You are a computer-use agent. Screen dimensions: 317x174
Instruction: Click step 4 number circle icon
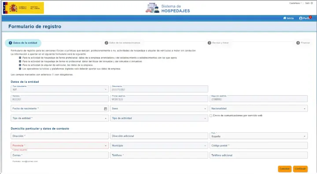point(298,43)
